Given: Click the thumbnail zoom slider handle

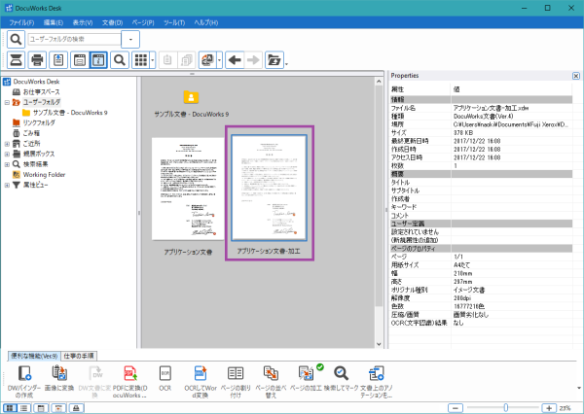Looking at the screenshot, I should [x=504, y=407].
